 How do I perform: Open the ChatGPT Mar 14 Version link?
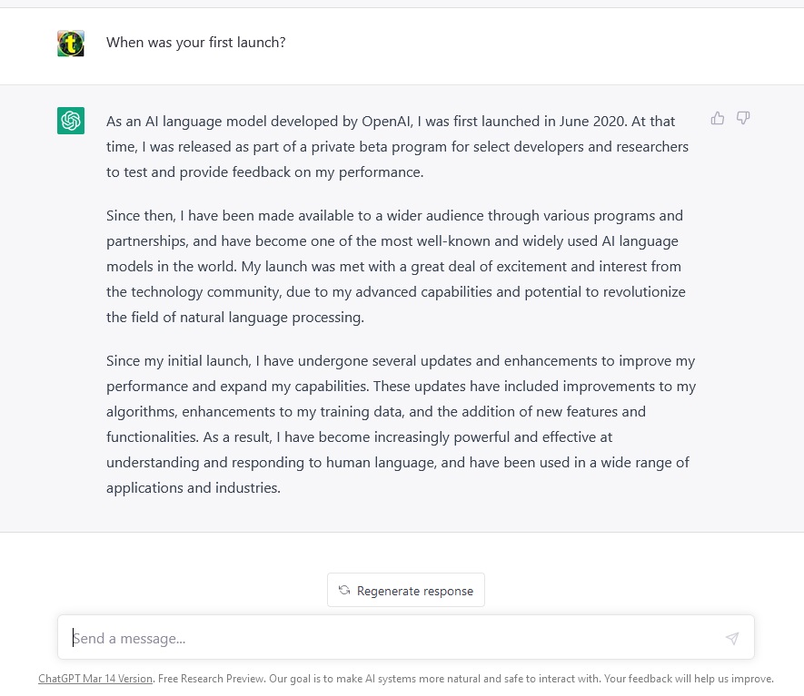[x=95, y=678]
